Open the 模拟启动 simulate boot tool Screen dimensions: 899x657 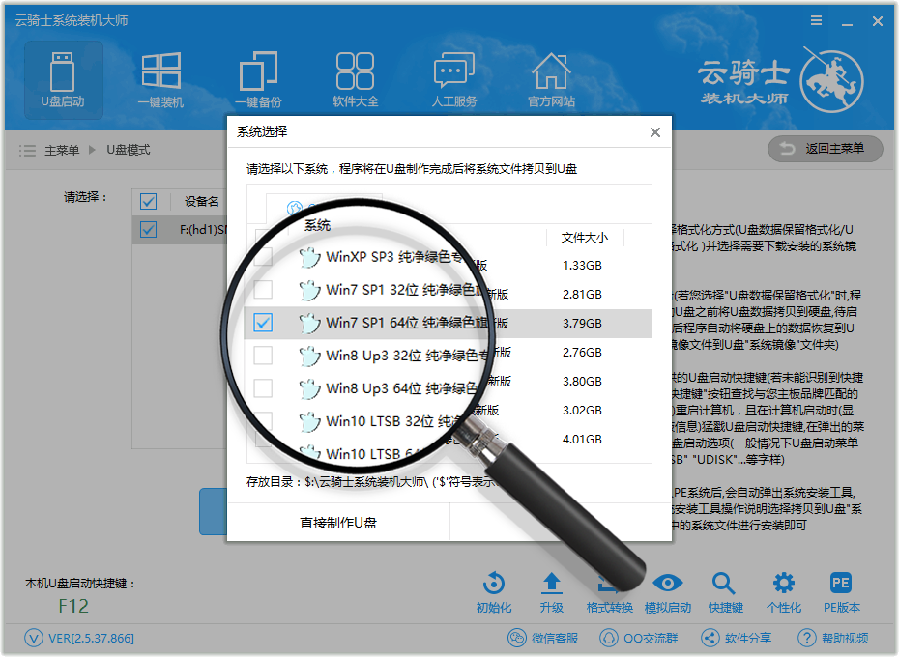point(668,593)
